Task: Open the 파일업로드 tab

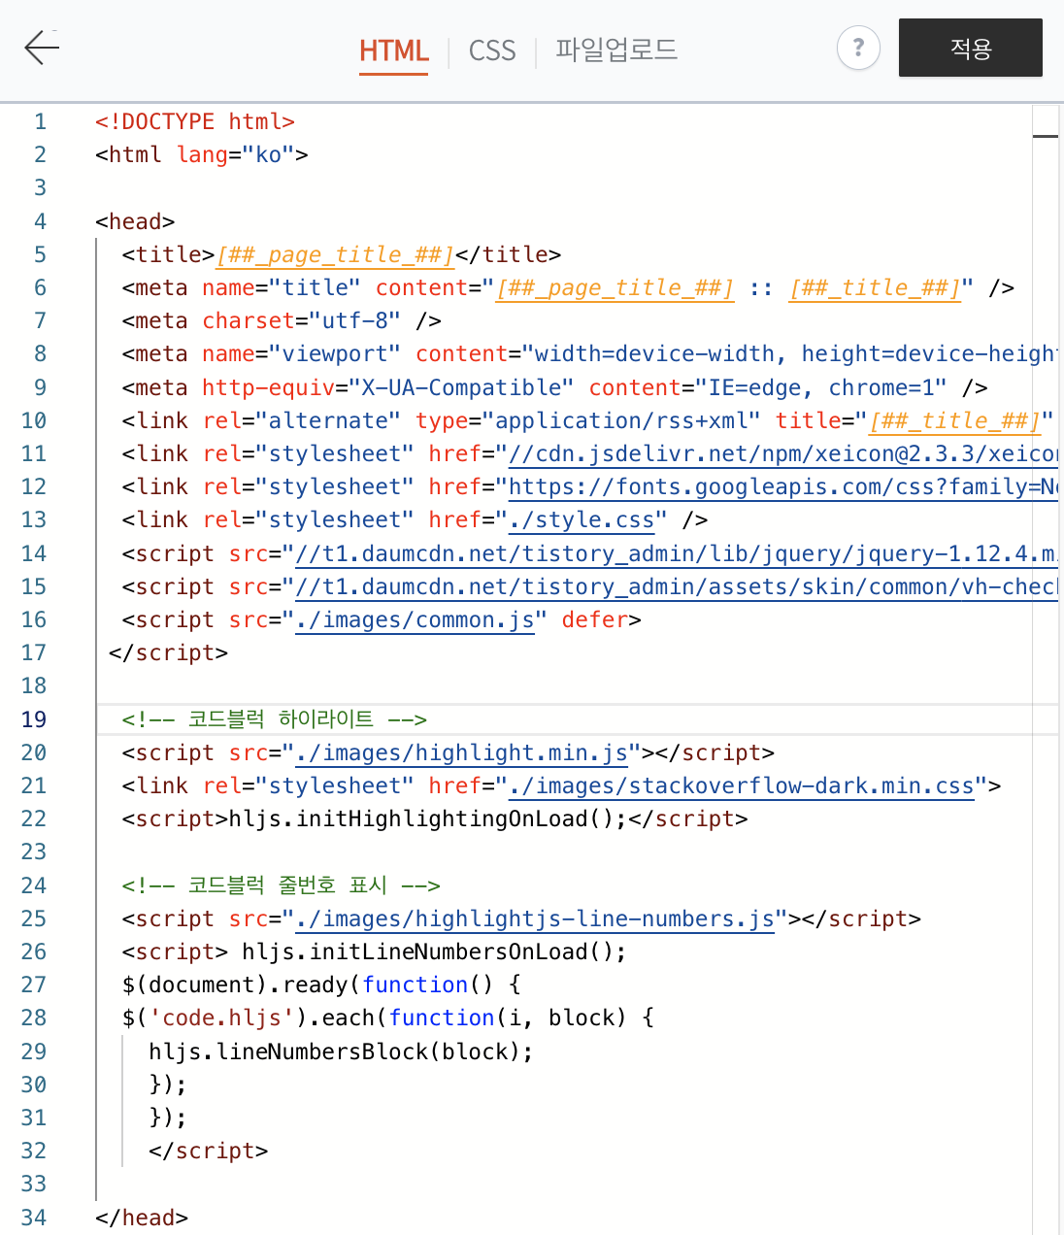Action: point(616,50)
